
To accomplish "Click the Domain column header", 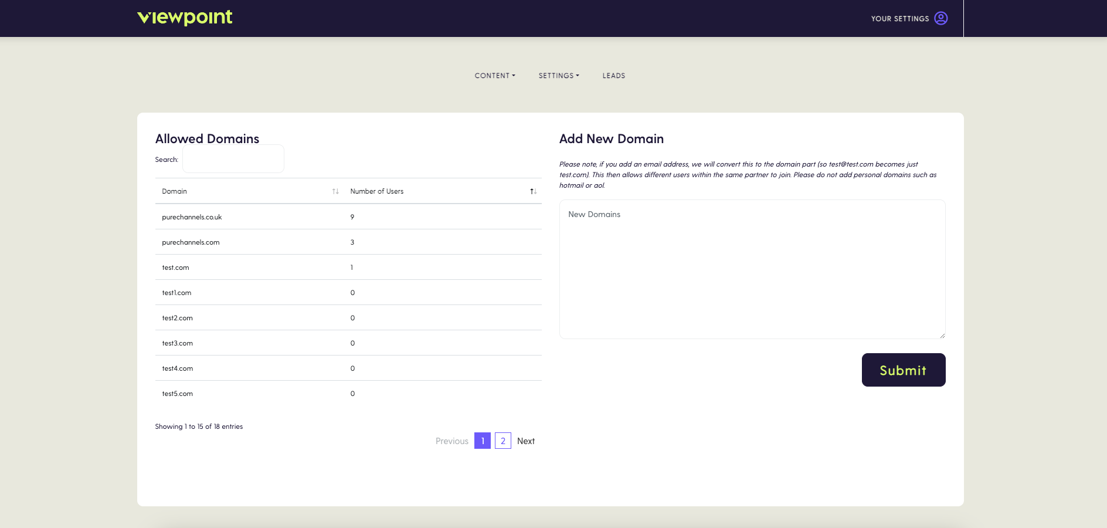I will click(249, 191).
